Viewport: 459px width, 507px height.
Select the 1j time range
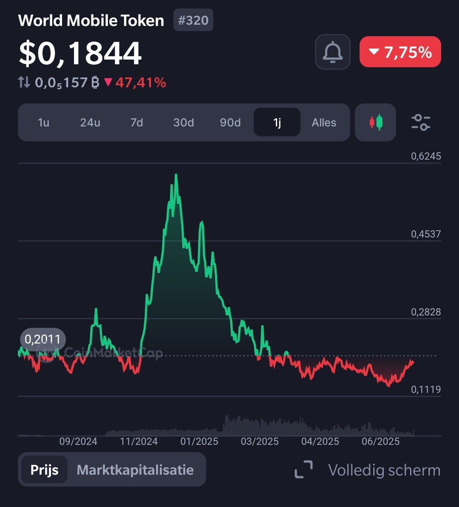coord(277,123)
